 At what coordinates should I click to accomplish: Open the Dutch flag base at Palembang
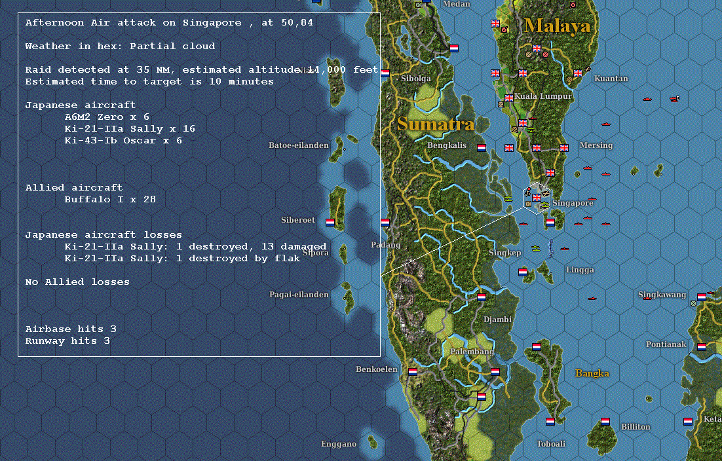[x=495, y=371]
